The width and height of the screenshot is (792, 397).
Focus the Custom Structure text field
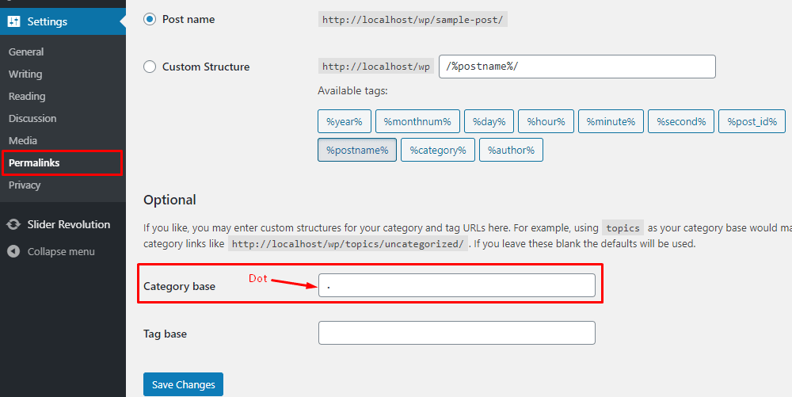point(577,67)
